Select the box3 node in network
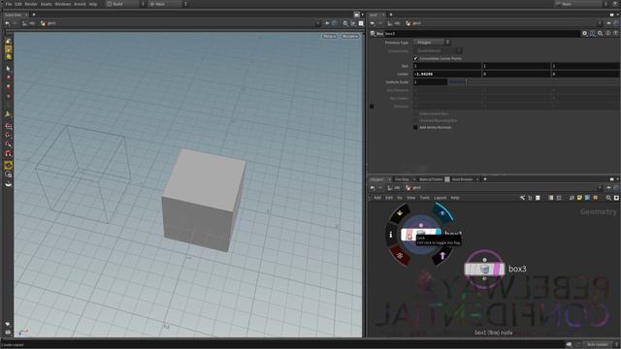The width and height of the screenshot is (621, 349). [484, 270]
